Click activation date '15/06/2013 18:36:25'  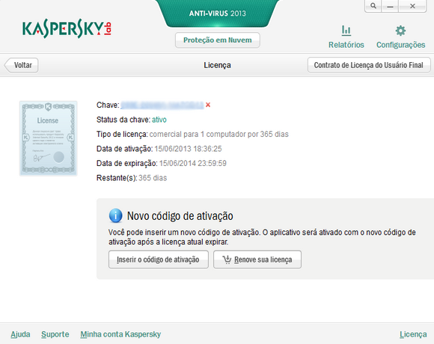click(188, 149)
